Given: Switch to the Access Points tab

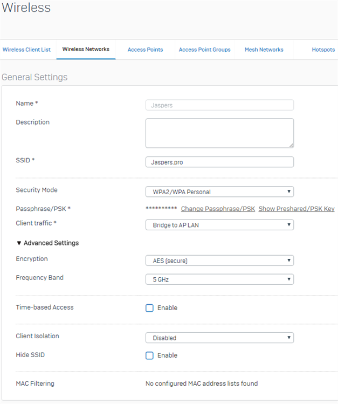Looking at the screenshot, I should [145, 50].
